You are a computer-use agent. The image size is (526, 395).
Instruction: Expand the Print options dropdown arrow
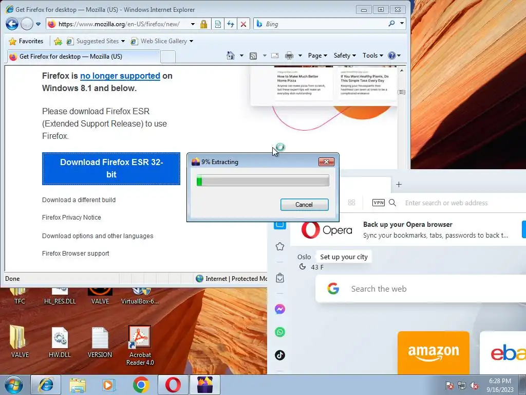tap(300, 56)
